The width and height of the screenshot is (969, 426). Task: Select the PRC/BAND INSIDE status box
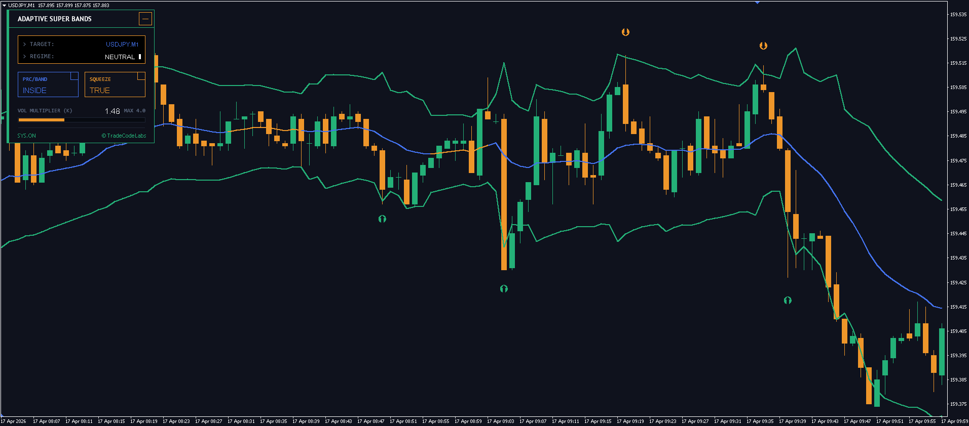point(48,85)
